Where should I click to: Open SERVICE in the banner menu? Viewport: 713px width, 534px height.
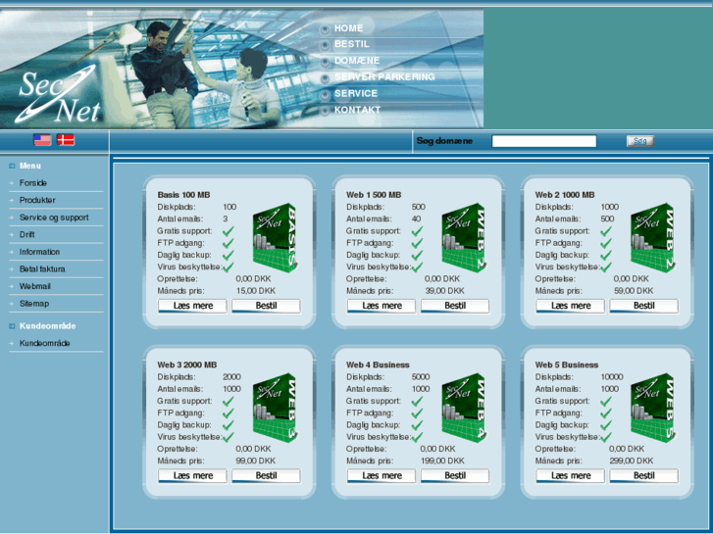pos(356,93)
